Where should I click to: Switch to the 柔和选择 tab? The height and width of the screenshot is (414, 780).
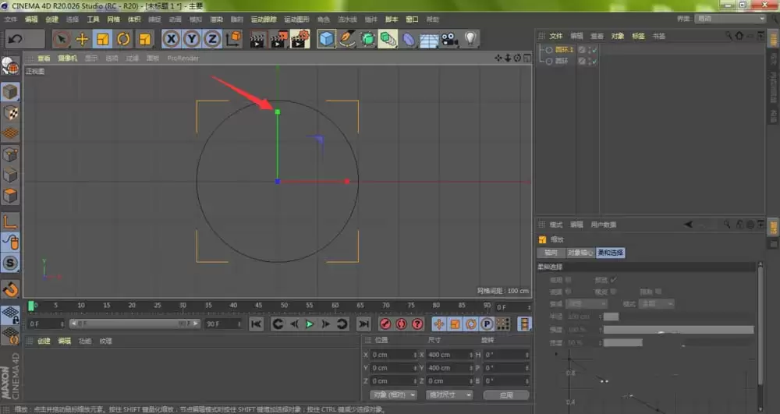point(611,253)
